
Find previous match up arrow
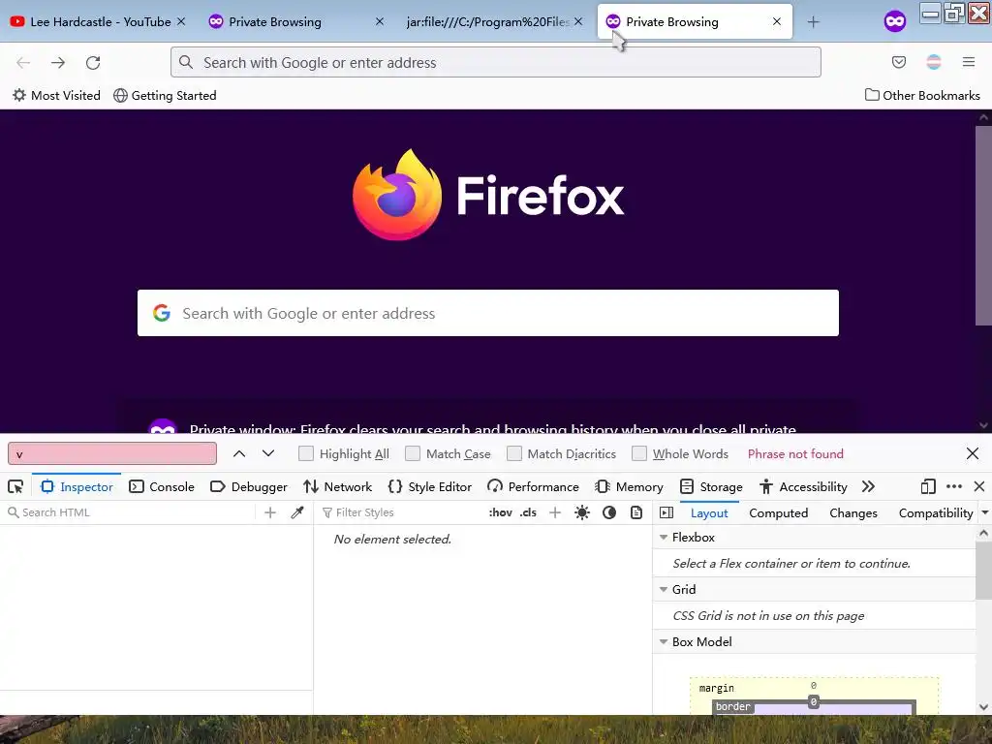coord(239,453)
